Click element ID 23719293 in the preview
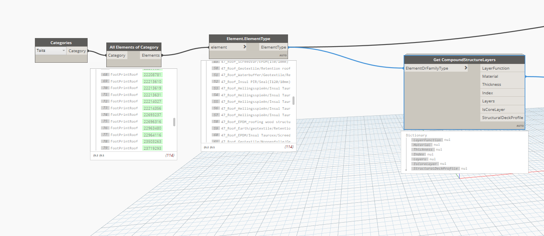The height and width of the screenshot is (236, 544). coord(153,148)
